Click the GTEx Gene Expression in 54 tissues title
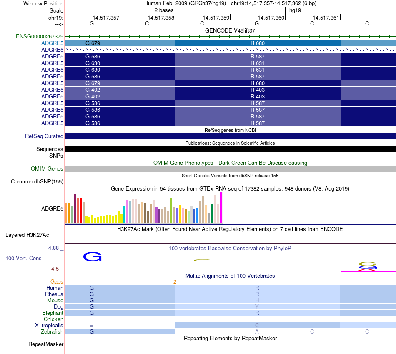Viewport: 396px width, 354px height. [x=230, y=189]
